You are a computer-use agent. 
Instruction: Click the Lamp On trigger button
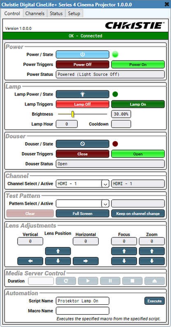tap(138, 104)
